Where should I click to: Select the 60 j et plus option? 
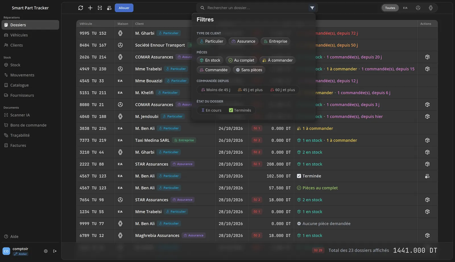283,90
